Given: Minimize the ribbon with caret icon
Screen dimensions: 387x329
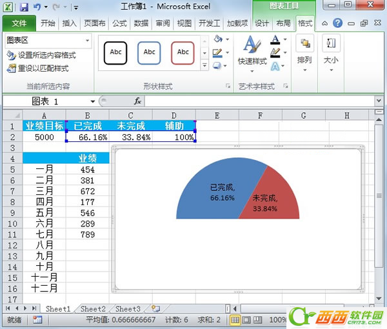Looking at the screenshot, I should tap(325, 23).
